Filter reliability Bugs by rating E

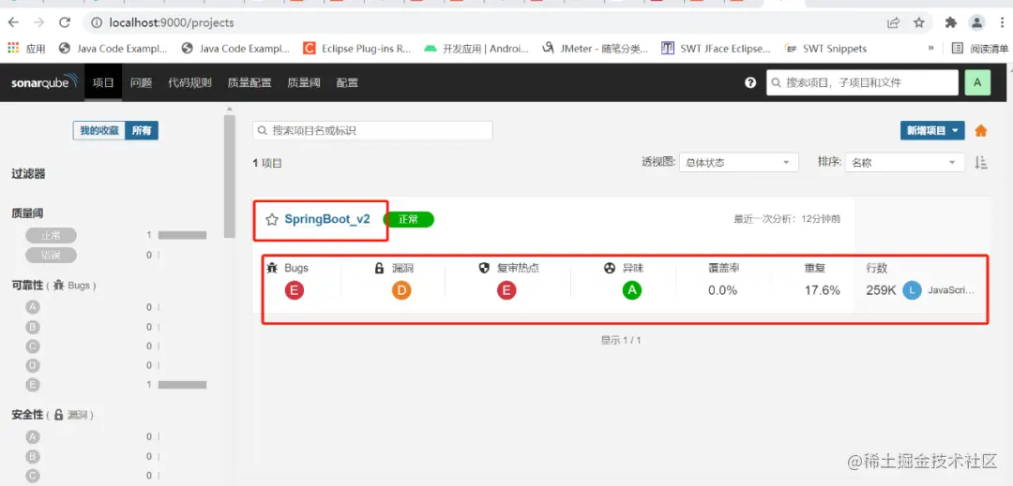point(33,385)
